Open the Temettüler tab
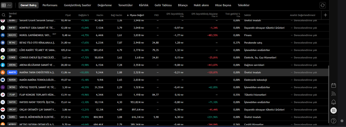This screenshot has height=127, width=346. pos(125,5)
